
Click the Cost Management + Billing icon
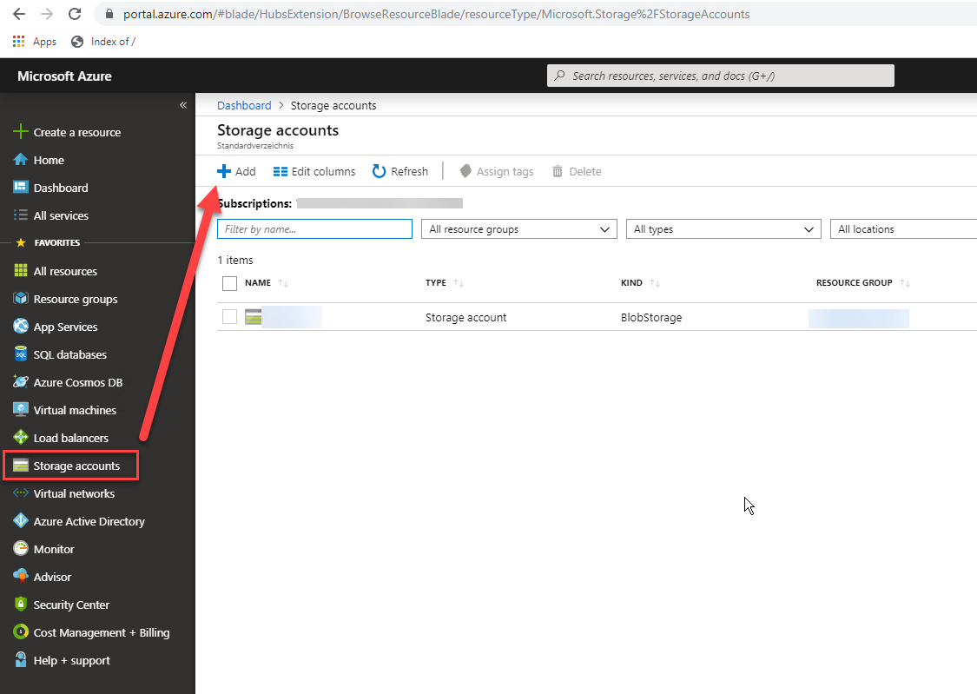click(x=21, y=631)
